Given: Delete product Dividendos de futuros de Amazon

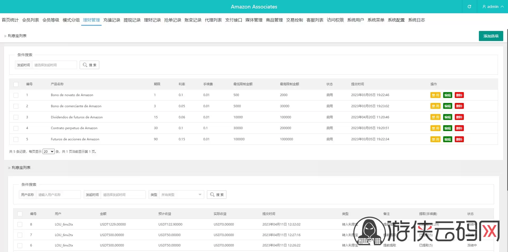Looking at the screenshot, I should click(x=459, y=117).
